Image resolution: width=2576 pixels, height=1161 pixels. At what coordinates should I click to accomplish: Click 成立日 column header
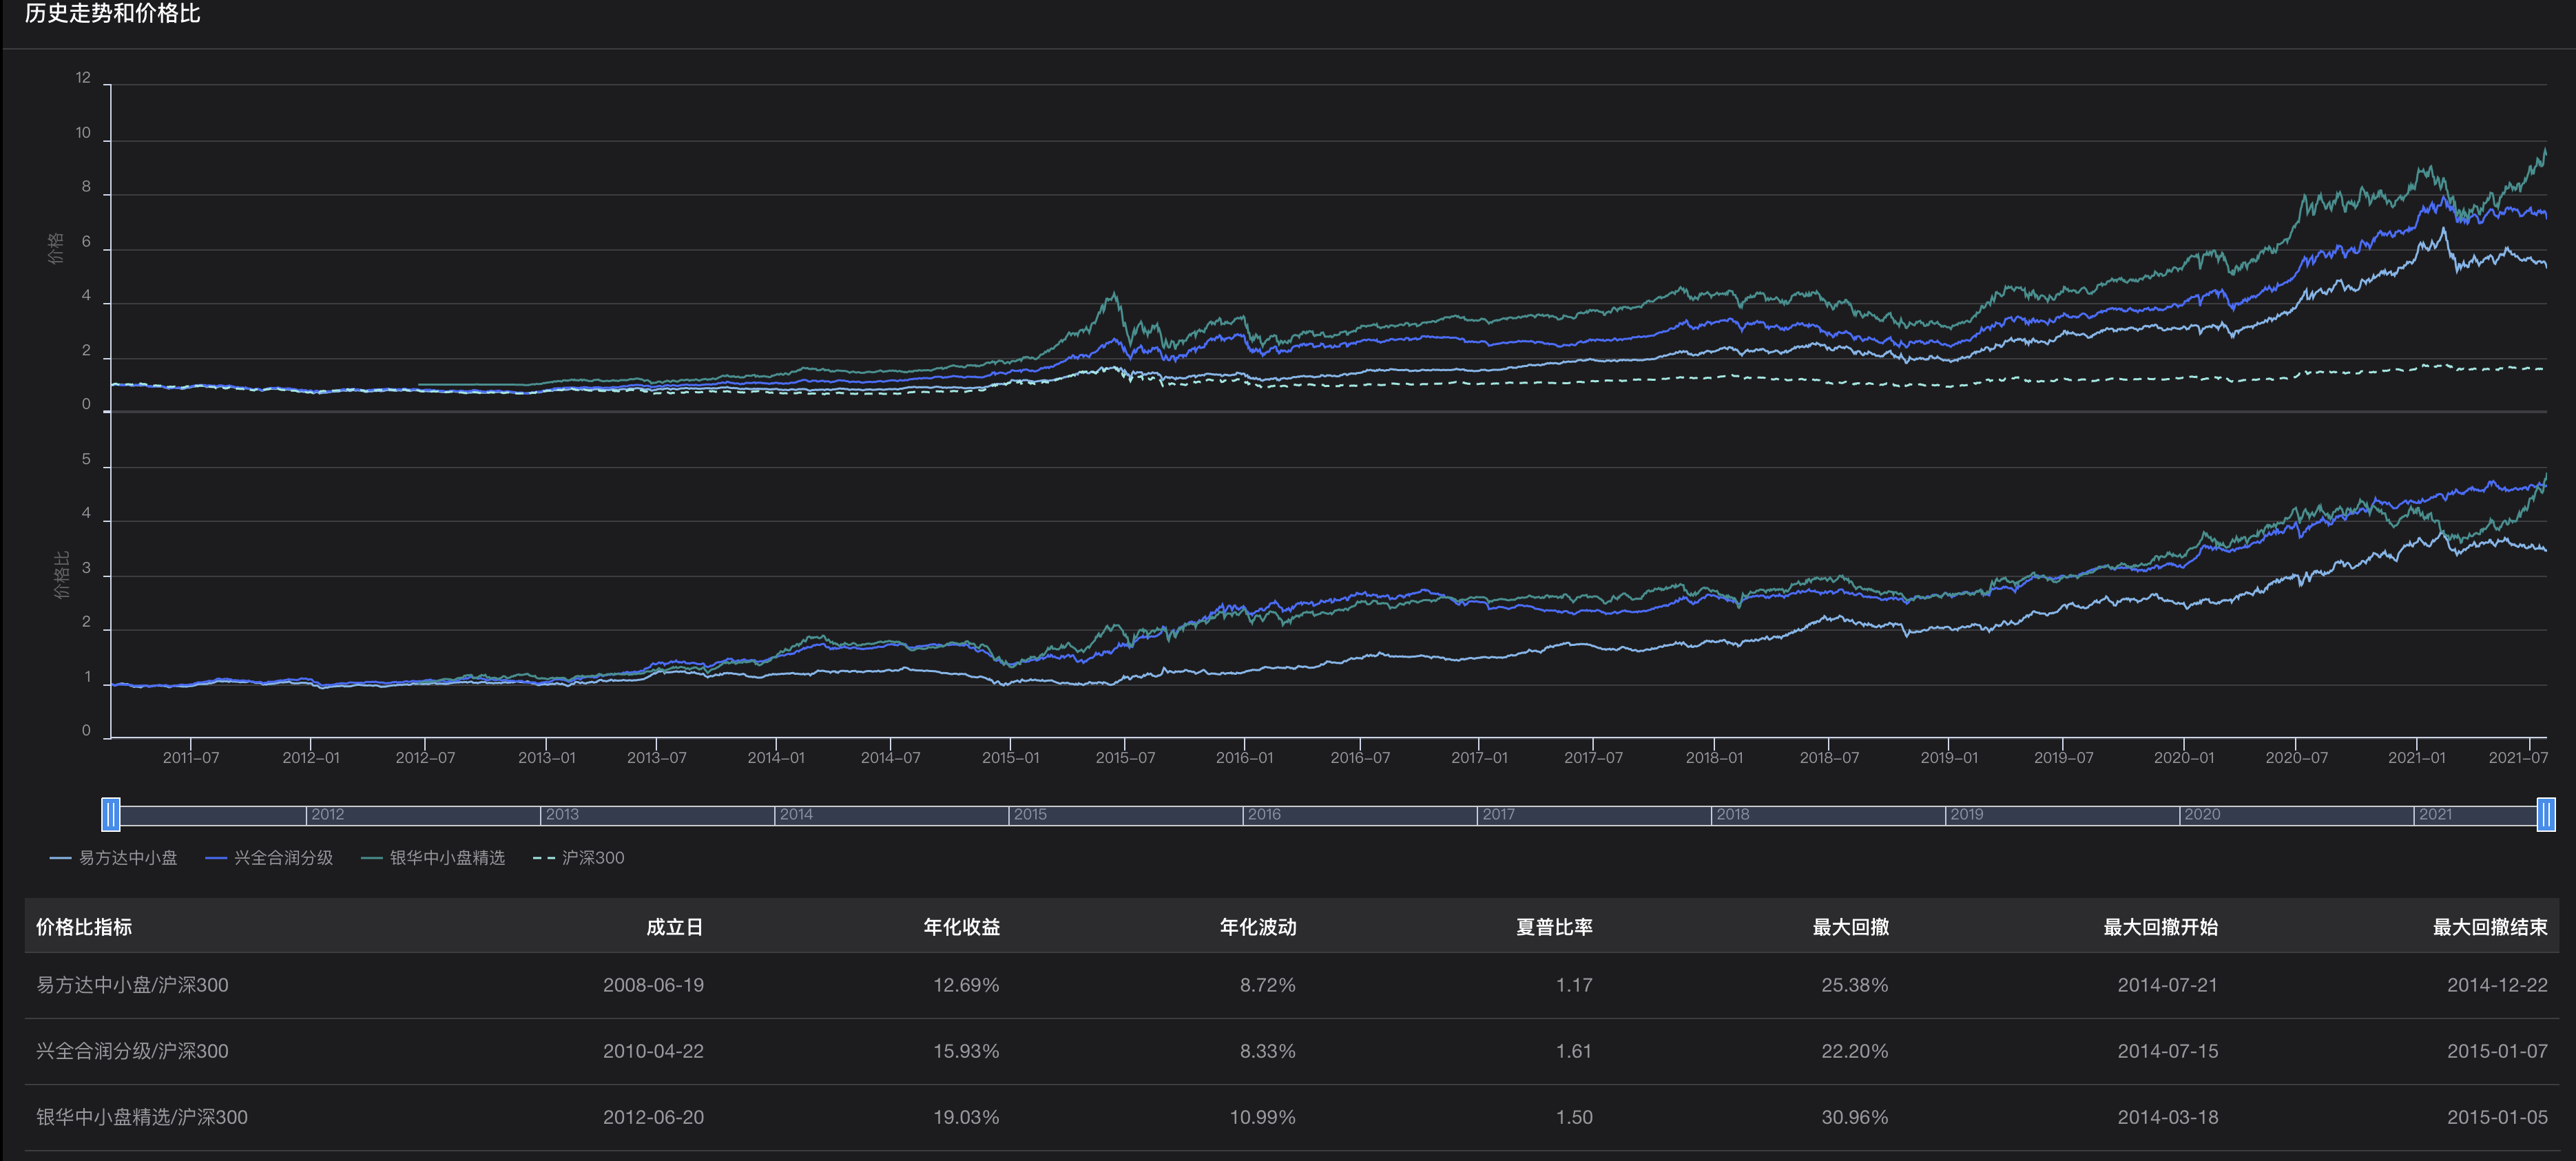[674, 927]
